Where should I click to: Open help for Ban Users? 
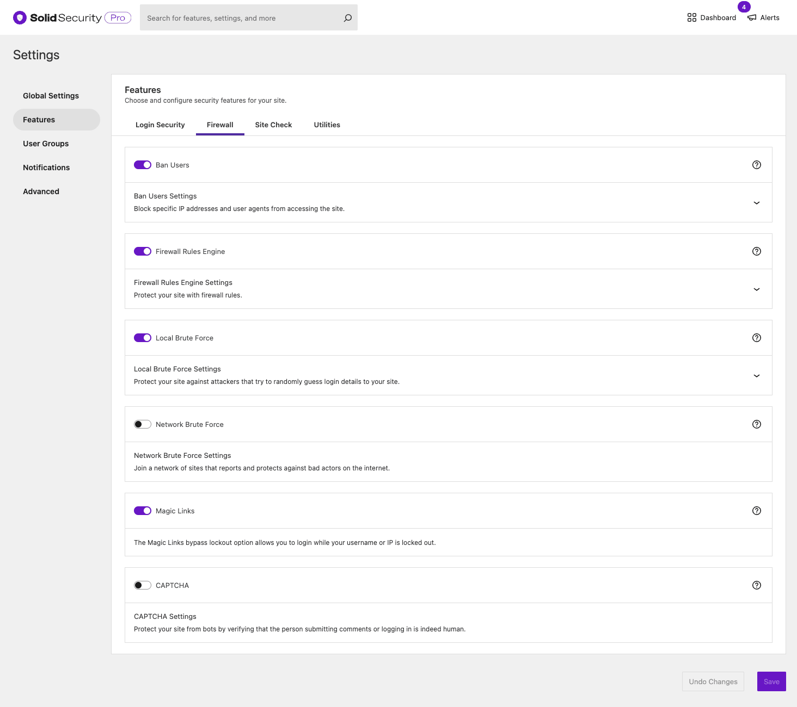pos(757,165)
